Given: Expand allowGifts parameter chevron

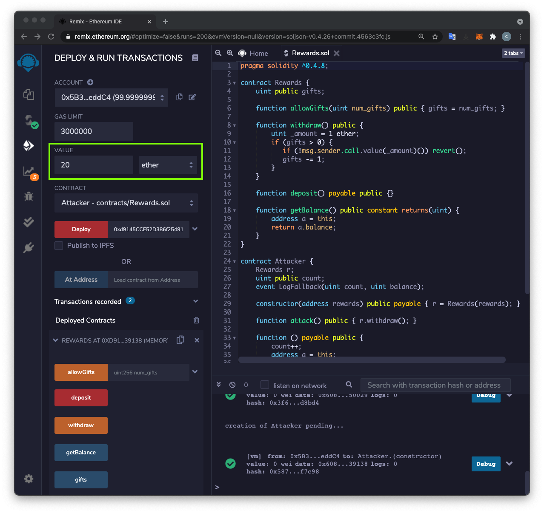Looking at the screenshot, I should [195, 371].
